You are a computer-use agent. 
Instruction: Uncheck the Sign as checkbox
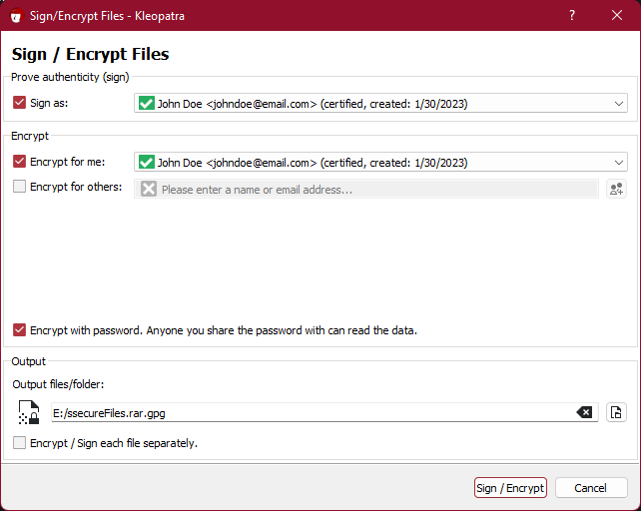(19, 102)
